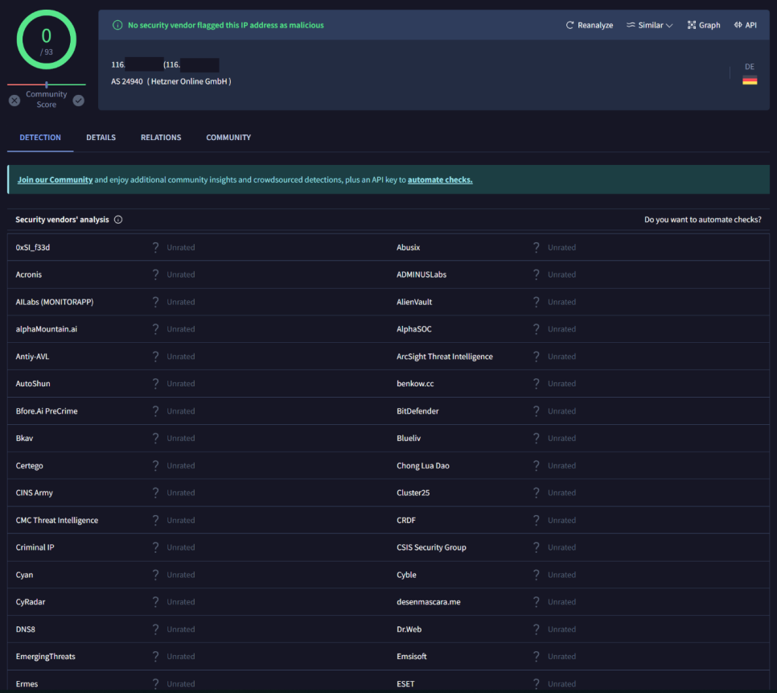Click question mark icon in 0xSI_f33d row
777x693 pixels.
[x=155, y=247]
